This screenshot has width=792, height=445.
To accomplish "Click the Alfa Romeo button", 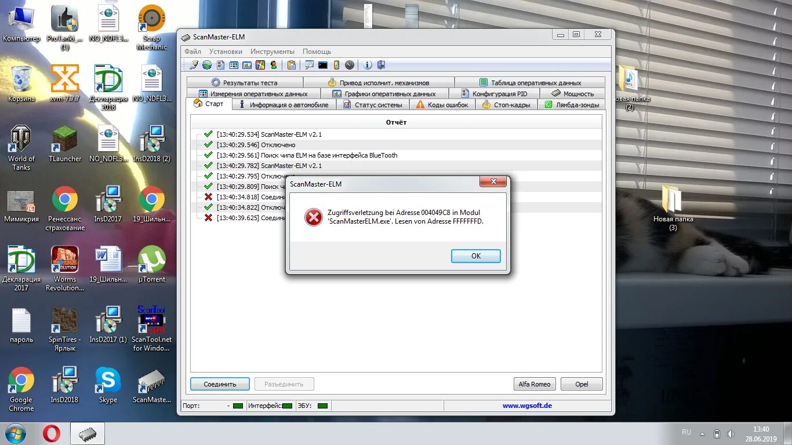I will [x=535, y=384].
